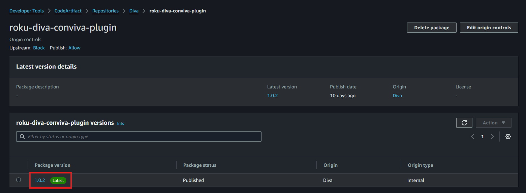
Task: Click Edit origin controls button
Action: point(489,28)
